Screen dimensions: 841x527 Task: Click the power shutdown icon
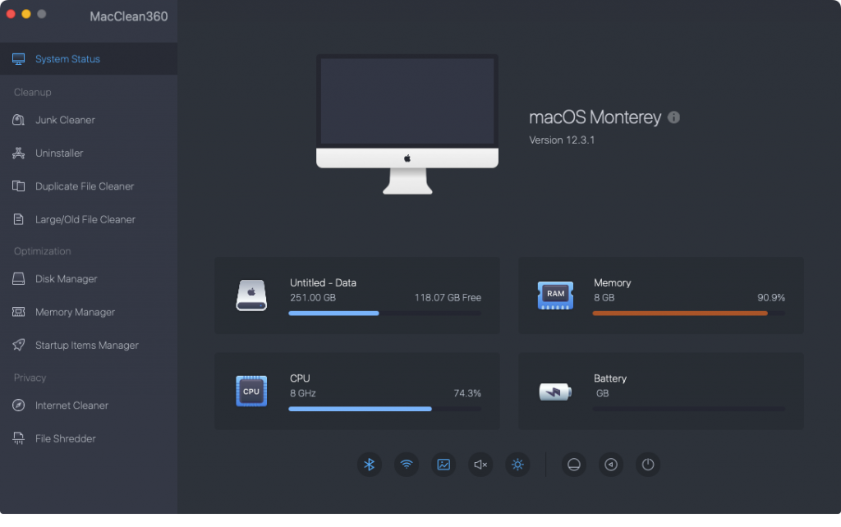coord(648,465)
